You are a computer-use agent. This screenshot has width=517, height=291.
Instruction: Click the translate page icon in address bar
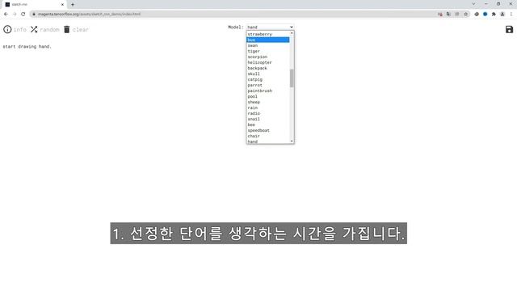coord(448,15)
